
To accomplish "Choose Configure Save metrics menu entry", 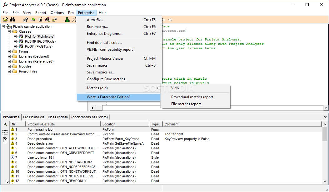I will coord(119,79).
